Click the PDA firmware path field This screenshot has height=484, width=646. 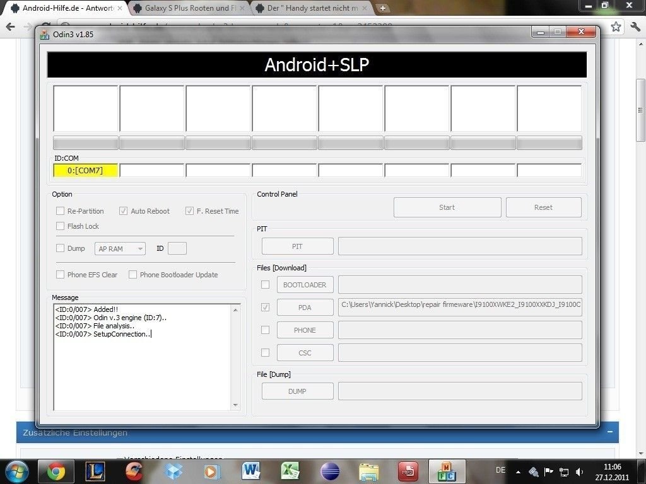[x=460, y=307]
